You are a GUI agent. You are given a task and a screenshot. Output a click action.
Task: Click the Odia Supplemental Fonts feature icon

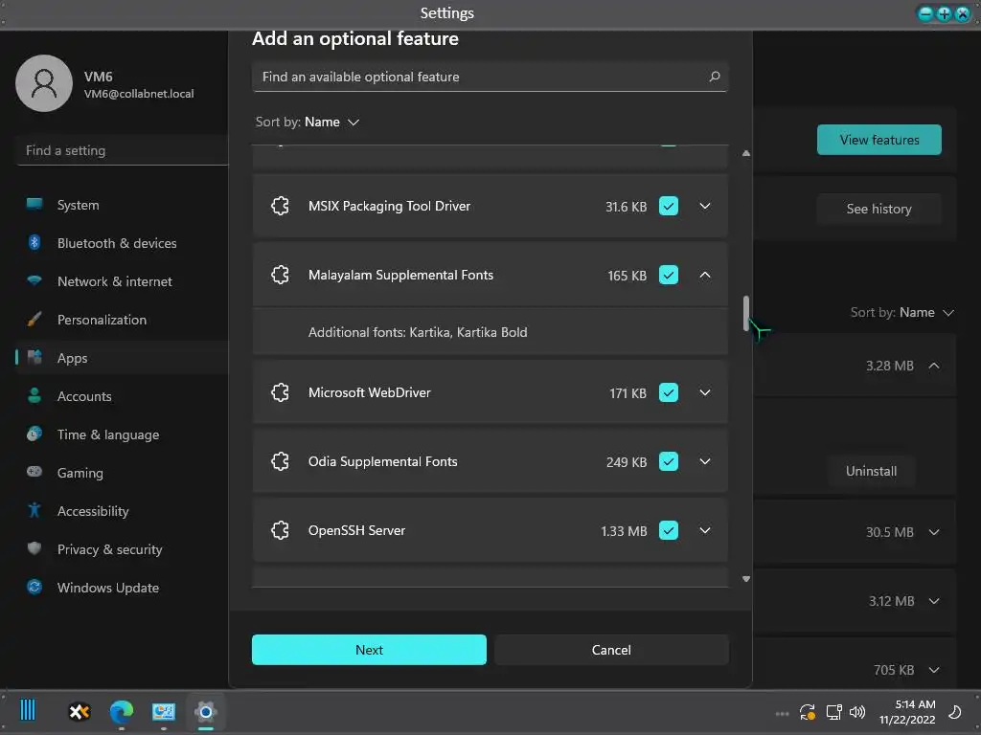pyautogui.click(x=281, y=461)
